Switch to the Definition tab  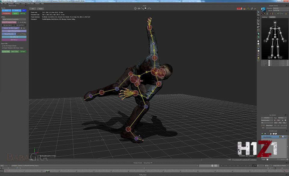(265, 17)
